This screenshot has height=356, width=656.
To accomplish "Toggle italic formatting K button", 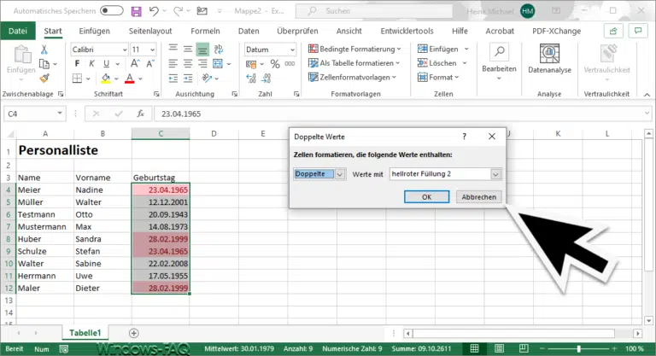I will [91, 63].
